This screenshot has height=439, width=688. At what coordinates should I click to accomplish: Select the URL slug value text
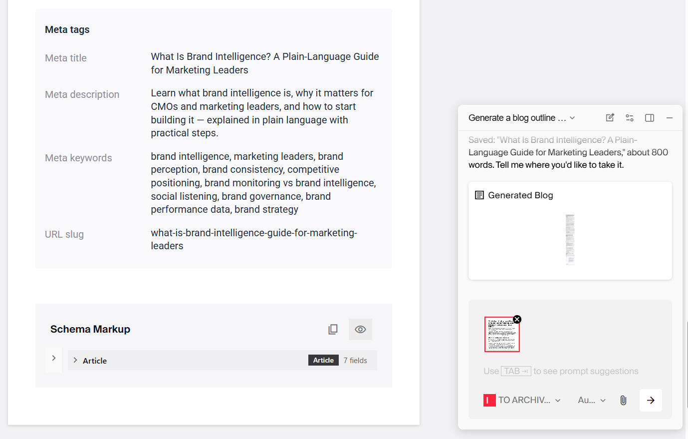tap(254, 239)
